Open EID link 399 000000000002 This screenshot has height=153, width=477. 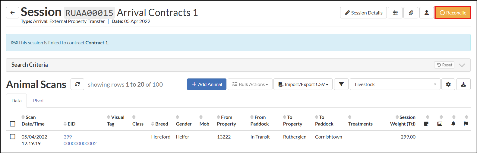click(80, 140)
